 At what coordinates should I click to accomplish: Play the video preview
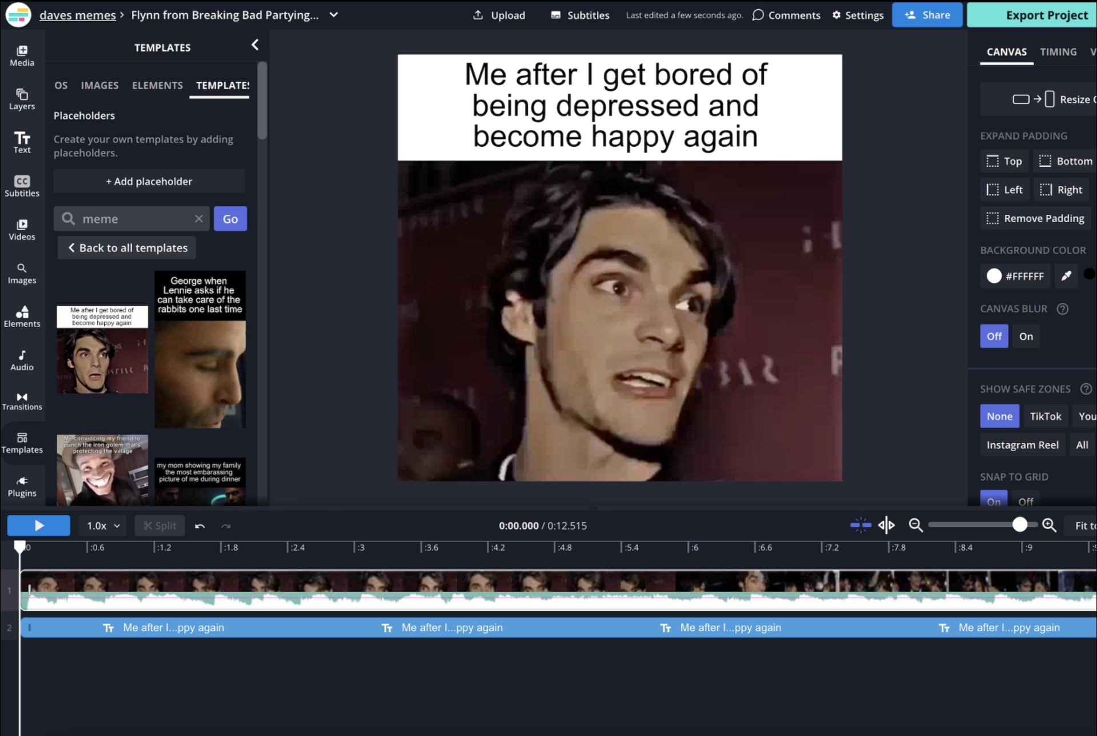[38, 526]
